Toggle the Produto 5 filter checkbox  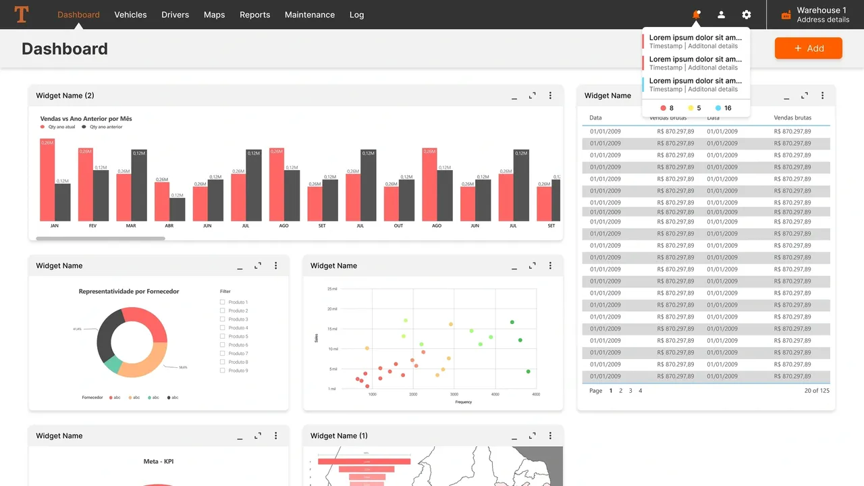pyautogui.click(x=222, y=336)
